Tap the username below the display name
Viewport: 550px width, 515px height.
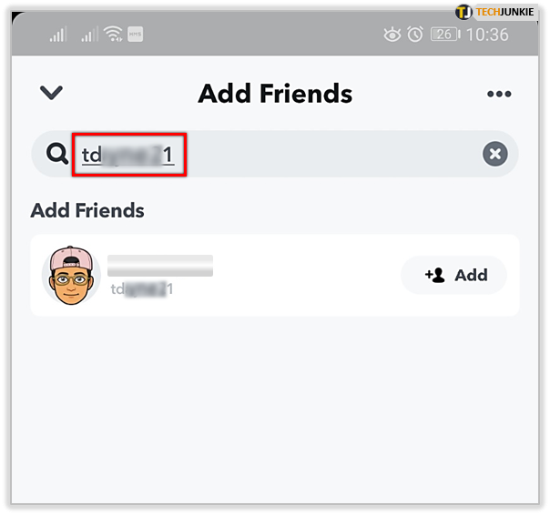[142, 289]
